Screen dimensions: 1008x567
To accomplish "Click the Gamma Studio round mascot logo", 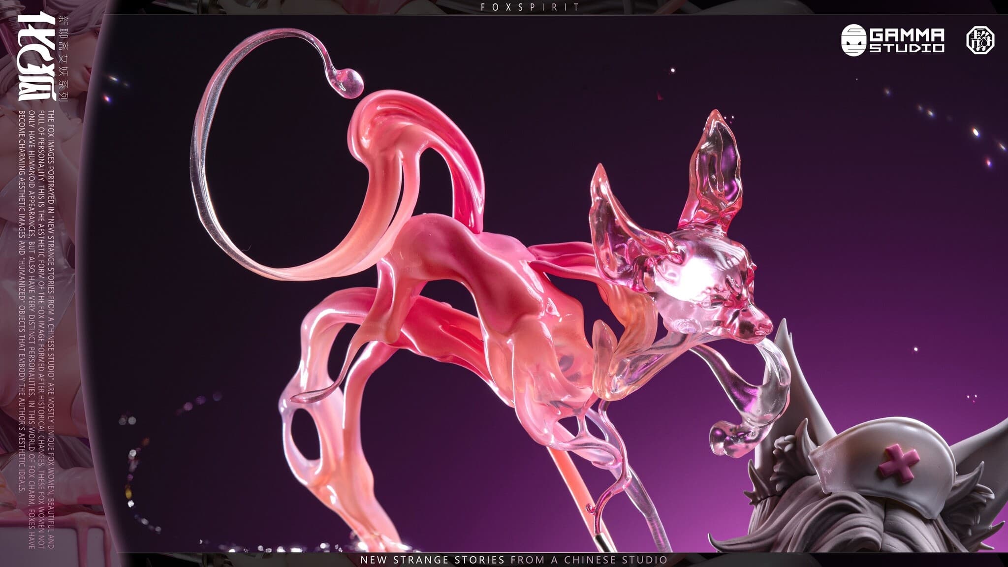I will (x=854, y=40).
